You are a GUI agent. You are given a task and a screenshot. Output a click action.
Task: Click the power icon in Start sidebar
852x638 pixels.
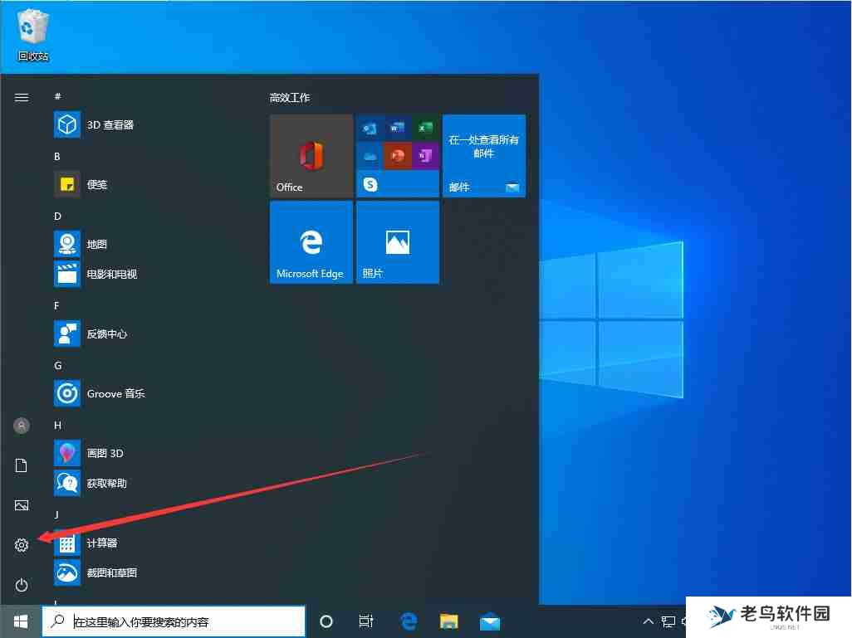pyautogui.click(x=21, y=585)
